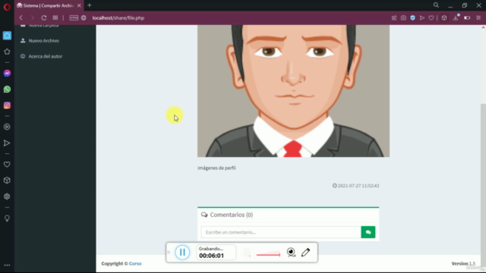Go forward to the next page
486x273 pixels.
tap(32, 18)
